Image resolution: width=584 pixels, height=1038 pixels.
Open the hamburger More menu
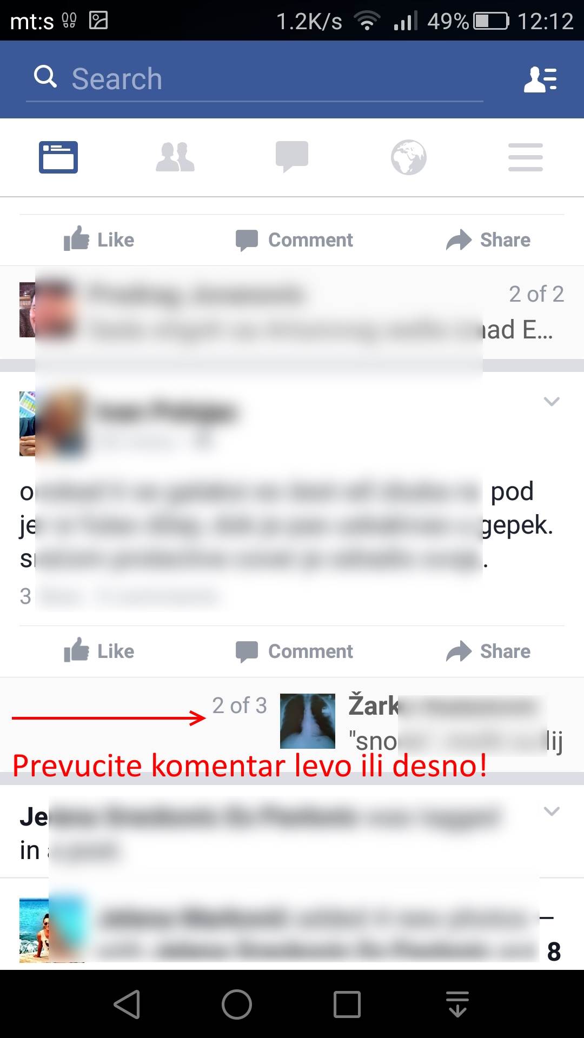[526, 157]
